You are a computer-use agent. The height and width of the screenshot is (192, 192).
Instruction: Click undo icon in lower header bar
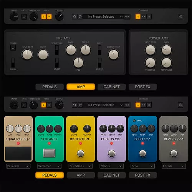[x=74, y=105]
